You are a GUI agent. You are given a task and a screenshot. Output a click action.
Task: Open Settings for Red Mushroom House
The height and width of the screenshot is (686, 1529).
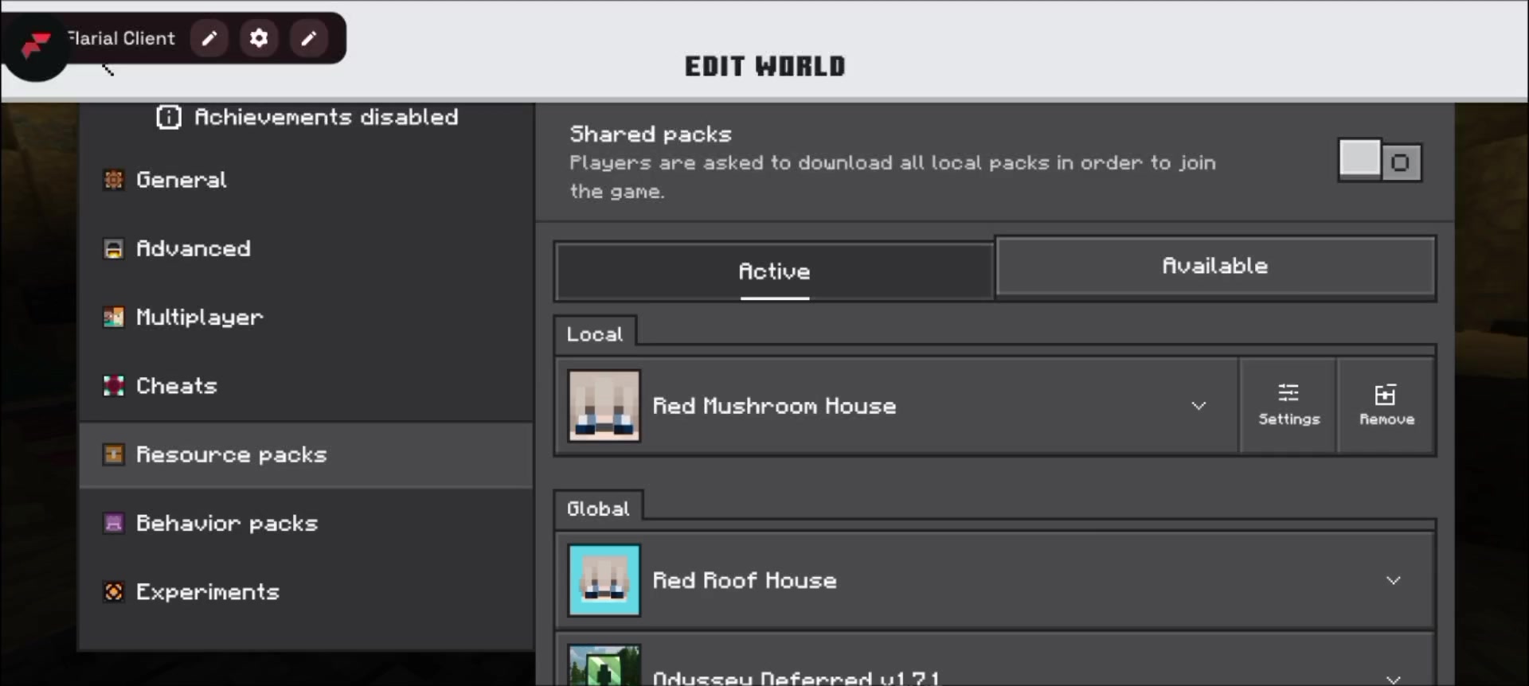1289,406
